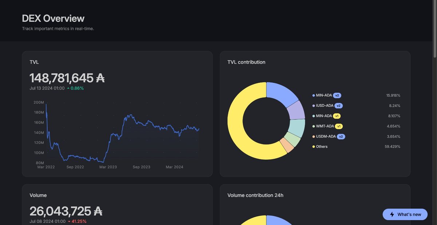
Task: Click the v2 badge next to MIN-ADA
Action: pos(337,95)
